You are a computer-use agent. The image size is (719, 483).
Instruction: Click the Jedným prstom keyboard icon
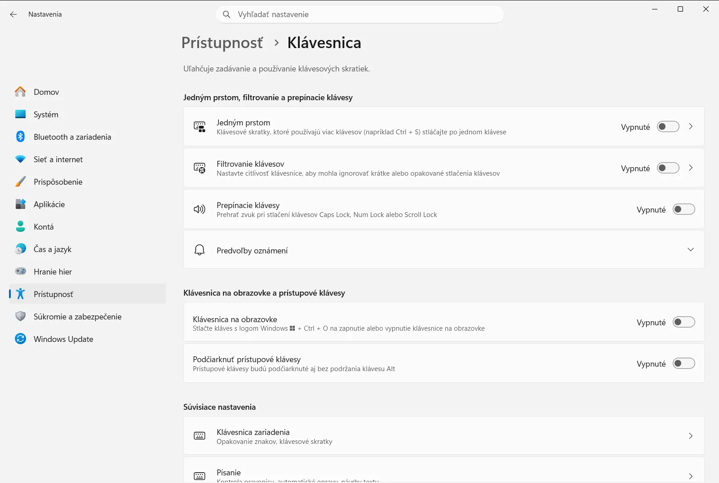point(200,127)
